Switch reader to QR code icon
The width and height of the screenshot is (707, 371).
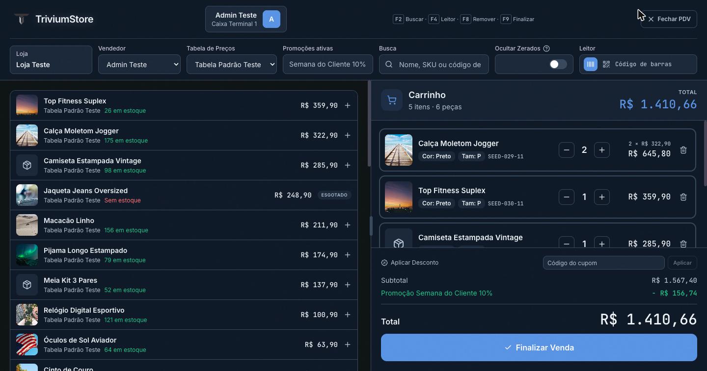(606, 64)
